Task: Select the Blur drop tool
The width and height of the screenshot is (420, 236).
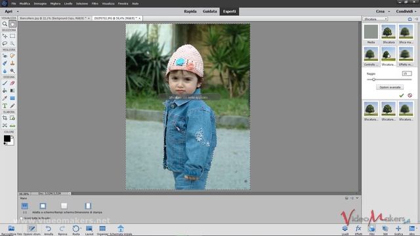Action: point(5,71)
